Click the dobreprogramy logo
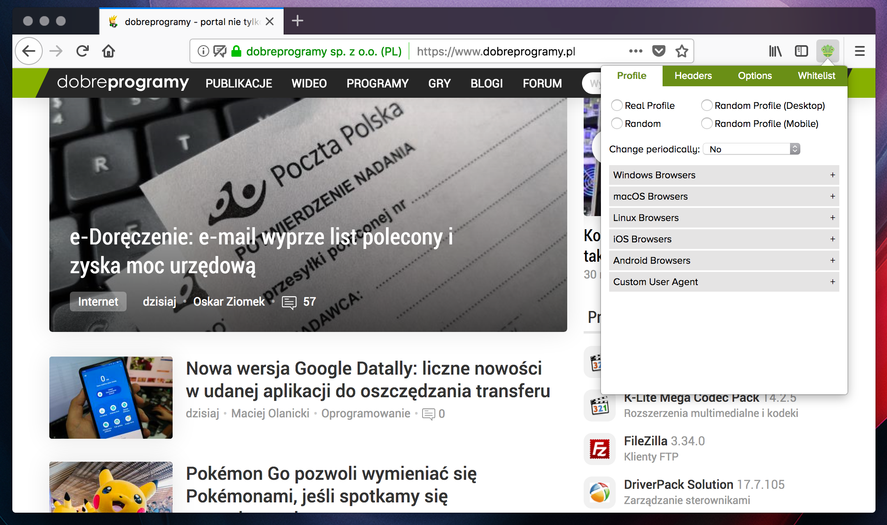Screen dimensions: 887x525 (123, 83)
